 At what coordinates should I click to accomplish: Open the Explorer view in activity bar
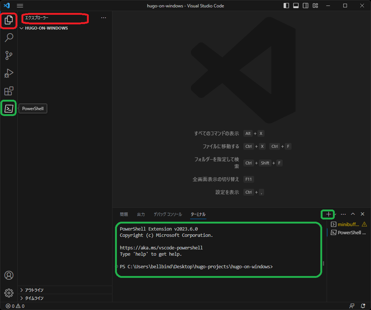point(9,20)
